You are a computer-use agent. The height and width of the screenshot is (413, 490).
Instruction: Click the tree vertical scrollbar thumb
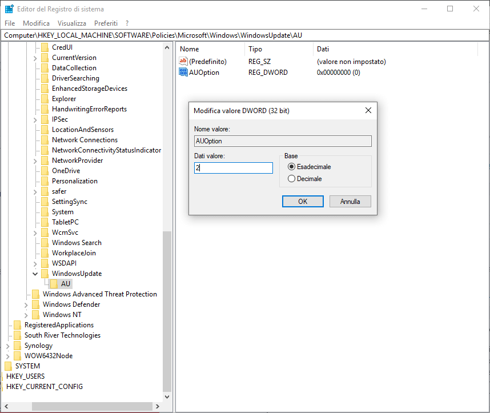pos(167,311)
